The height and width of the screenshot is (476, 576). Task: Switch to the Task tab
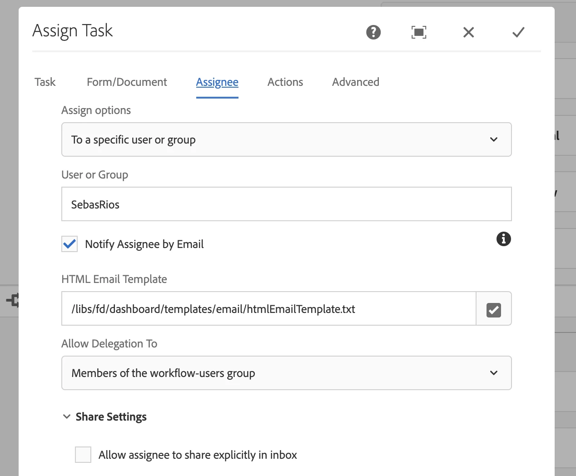45,82
